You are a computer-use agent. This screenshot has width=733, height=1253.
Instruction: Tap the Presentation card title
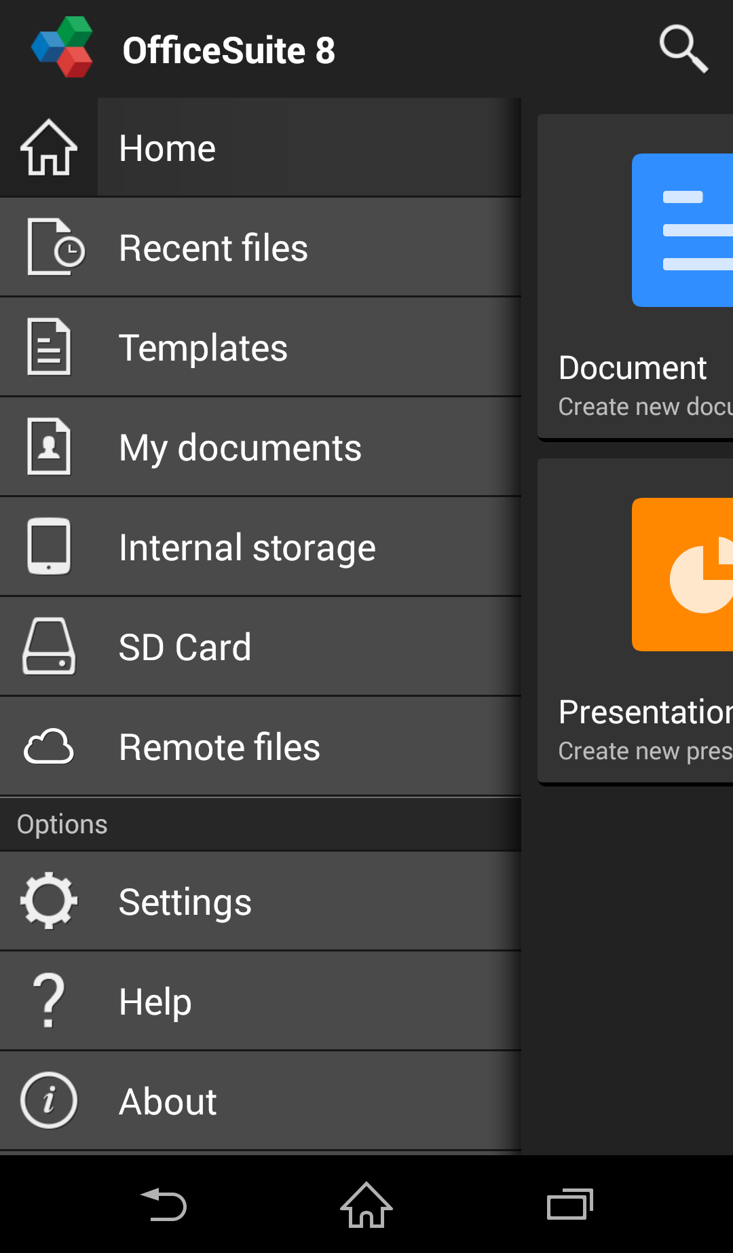[645, 712]
